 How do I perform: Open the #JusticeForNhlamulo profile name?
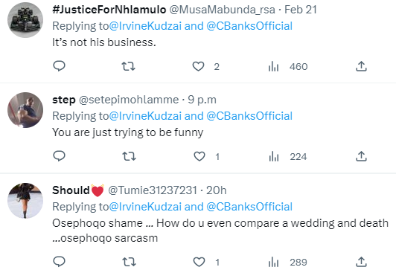pos(109,10)
